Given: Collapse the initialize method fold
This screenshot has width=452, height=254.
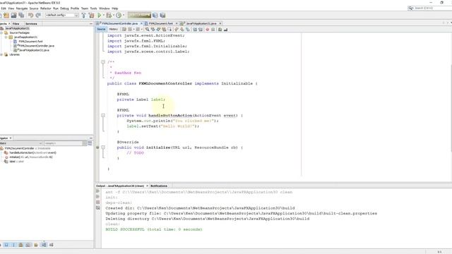Looking at the screenshot, I should (x=103, y=147).
